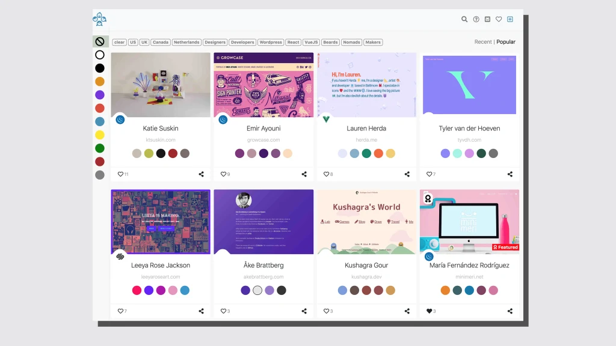Filter by the Designers tag
The width and height of the screenshot is (616, 346).
(x=217, y=42)
